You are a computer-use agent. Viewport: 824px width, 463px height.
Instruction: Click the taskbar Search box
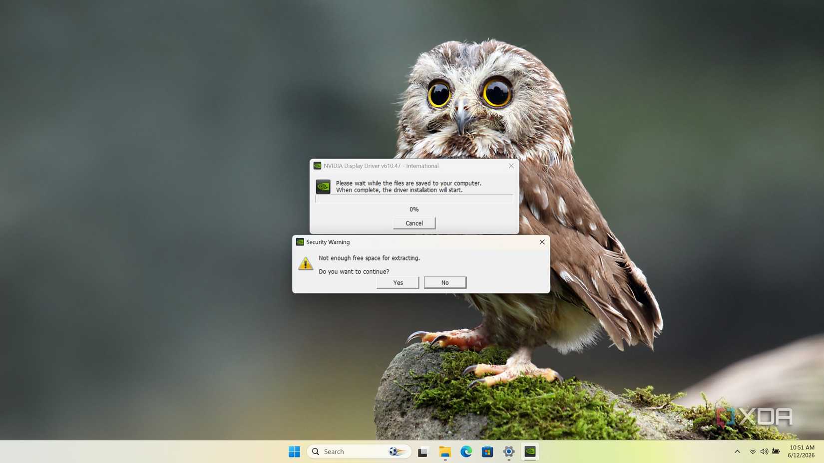359,452
